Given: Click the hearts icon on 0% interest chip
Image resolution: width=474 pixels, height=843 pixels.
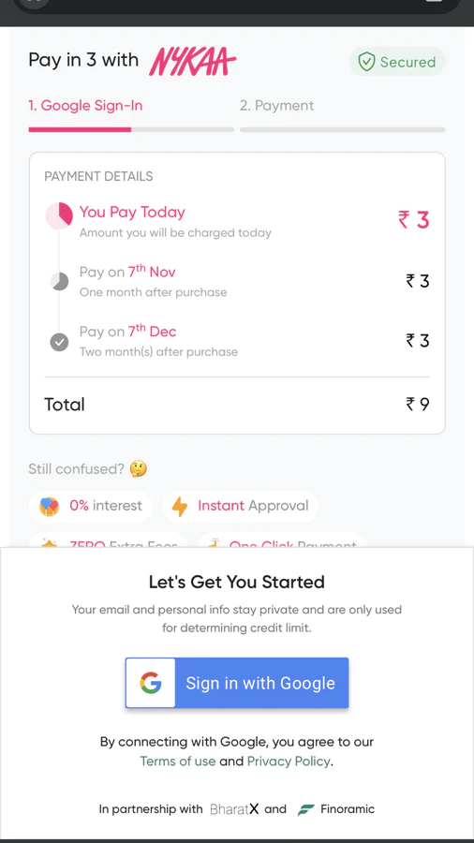Looking at the screenshot, I should point(49,506).
